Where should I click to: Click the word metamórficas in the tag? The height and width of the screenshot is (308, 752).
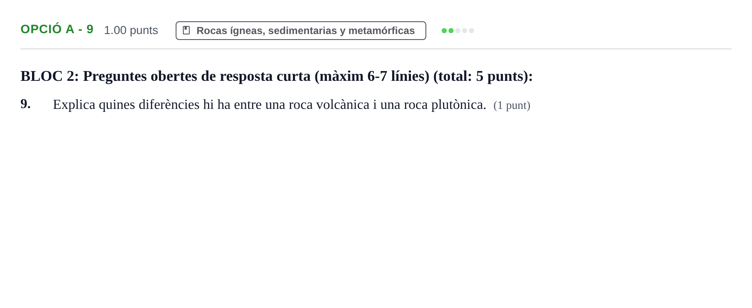coord(382,31)
